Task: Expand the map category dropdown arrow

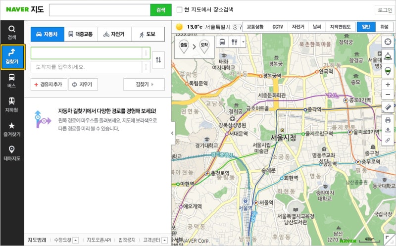Action: tap(243, 42)
